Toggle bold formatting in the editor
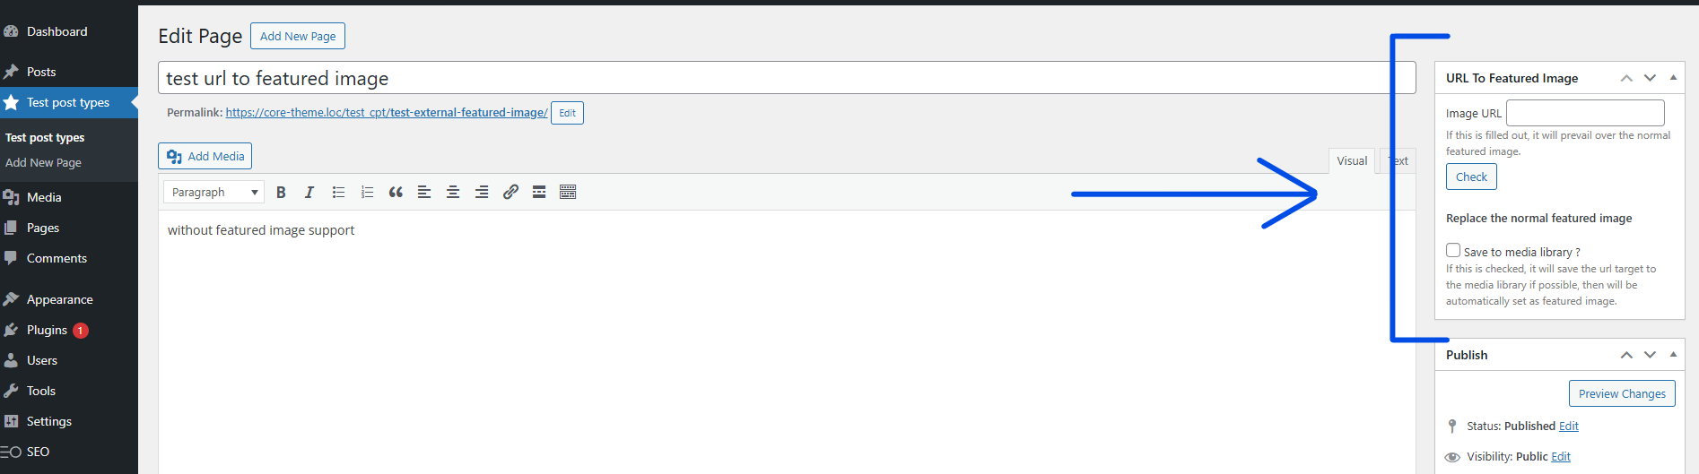This screenshot has width=1699, height=474. tap(281, 193)
